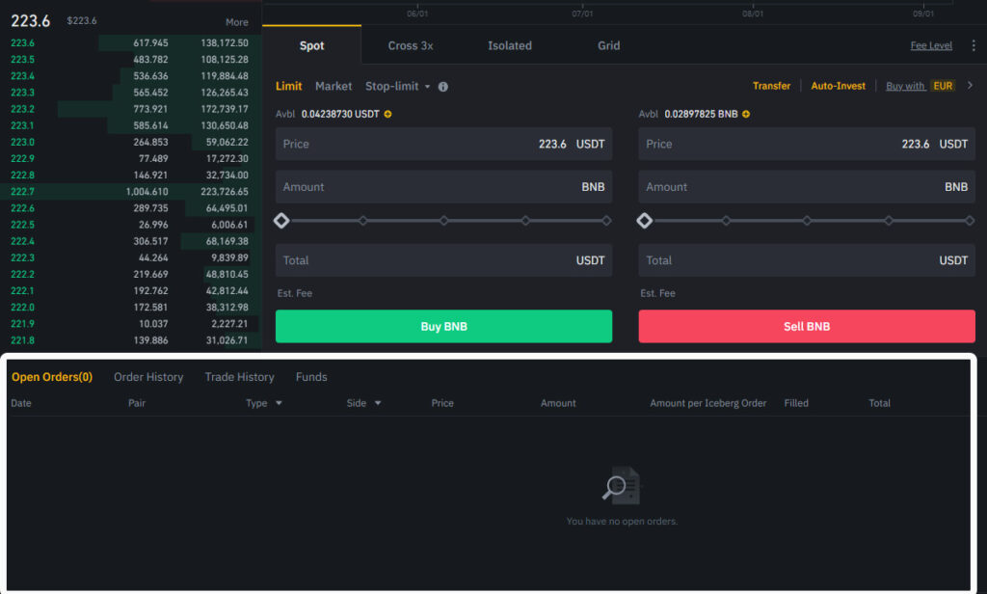Expand the Stop-limit order type dropdown

tap(427, 87)
